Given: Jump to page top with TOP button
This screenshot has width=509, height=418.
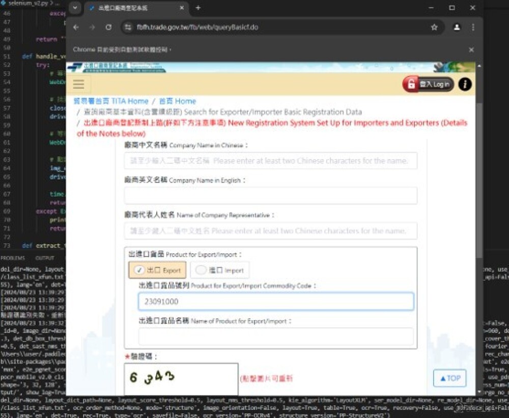Looking at the screenshot, I should tap(449, 378).
